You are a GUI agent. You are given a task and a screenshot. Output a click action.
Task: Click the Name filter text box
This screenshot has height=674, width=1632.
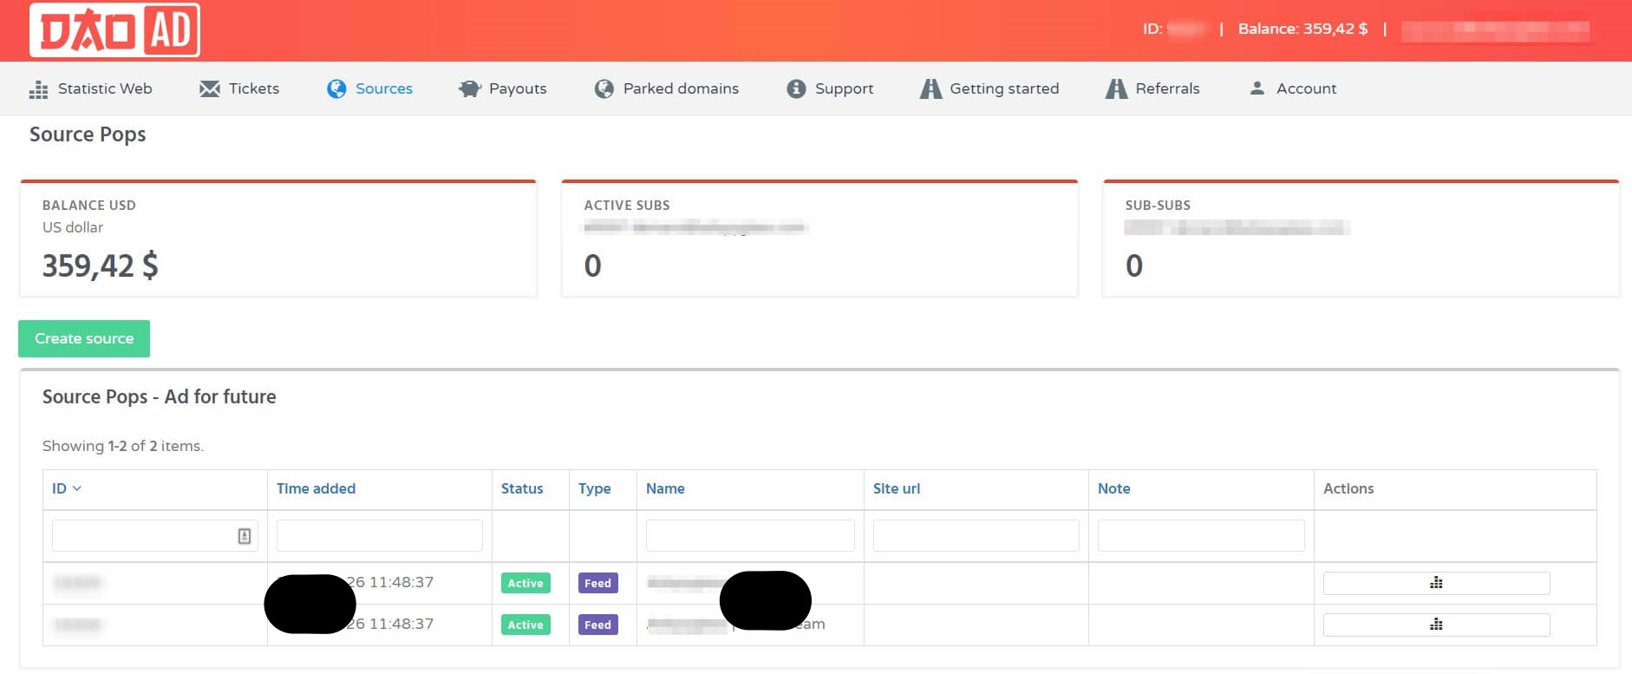click(x=749, y=536)
